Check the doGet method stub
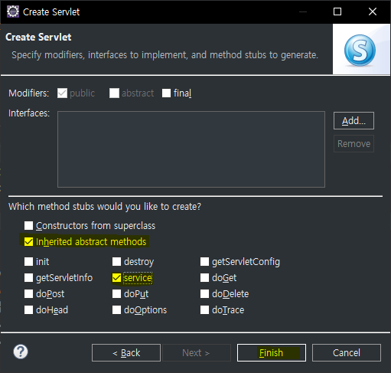This screenshot has height=373, width=391. (204, 278)
